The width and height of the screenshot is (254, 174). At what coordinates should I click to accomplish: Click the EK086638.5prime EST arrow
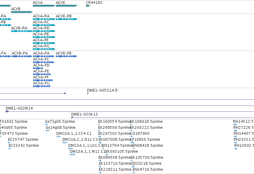(100, 161)
